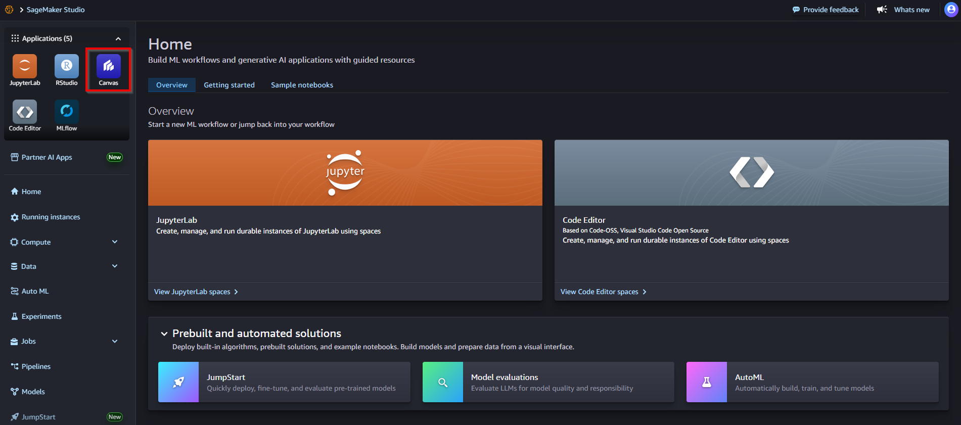
Task: Launch the Code Editor app icon
Action: (25, 112)
